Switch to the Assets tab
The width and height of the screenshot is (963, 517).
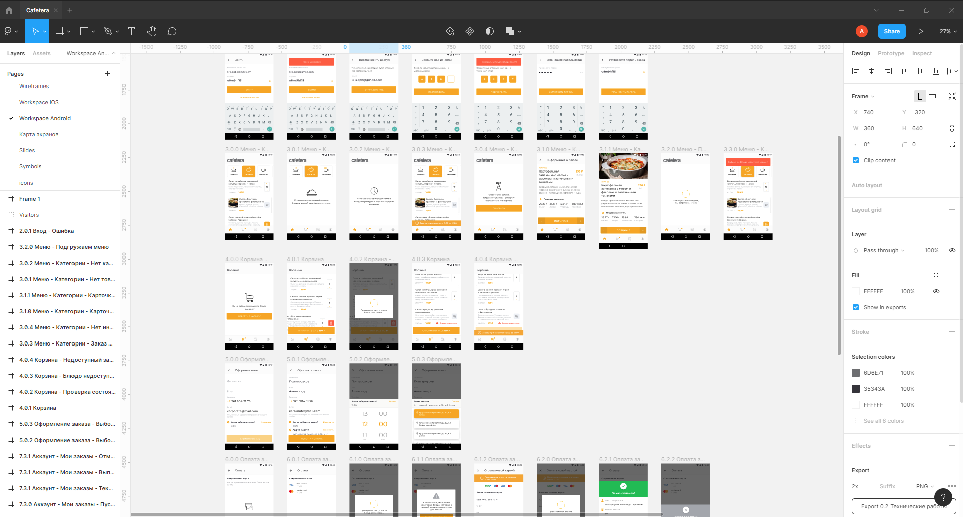pos(41,53)
